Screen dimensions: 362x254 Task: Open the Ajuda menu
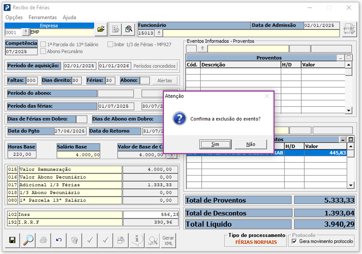pyautogui.click(x=69, y=17)
